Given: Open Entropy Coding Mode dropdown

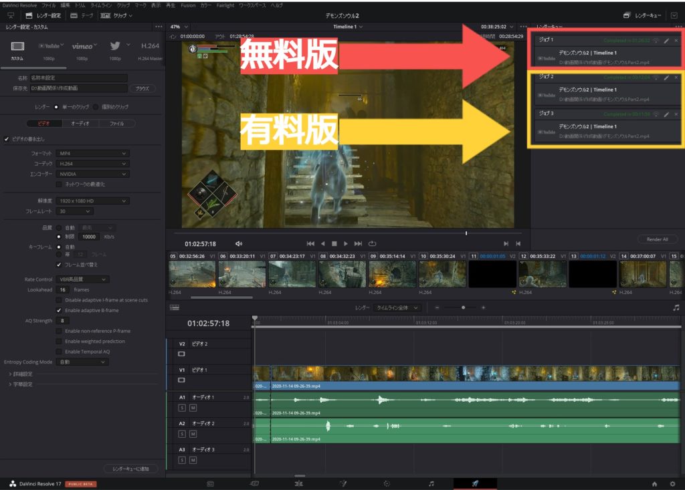Looking at the screenshot, I should [x=82, y=362].
